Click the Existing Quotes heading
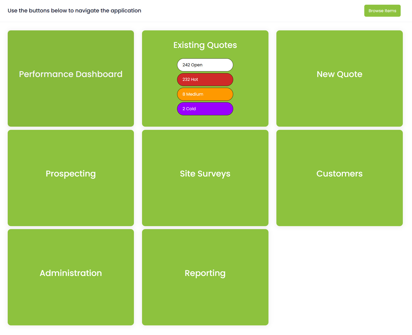Viewport: 412px width, 335px height. 205,45
